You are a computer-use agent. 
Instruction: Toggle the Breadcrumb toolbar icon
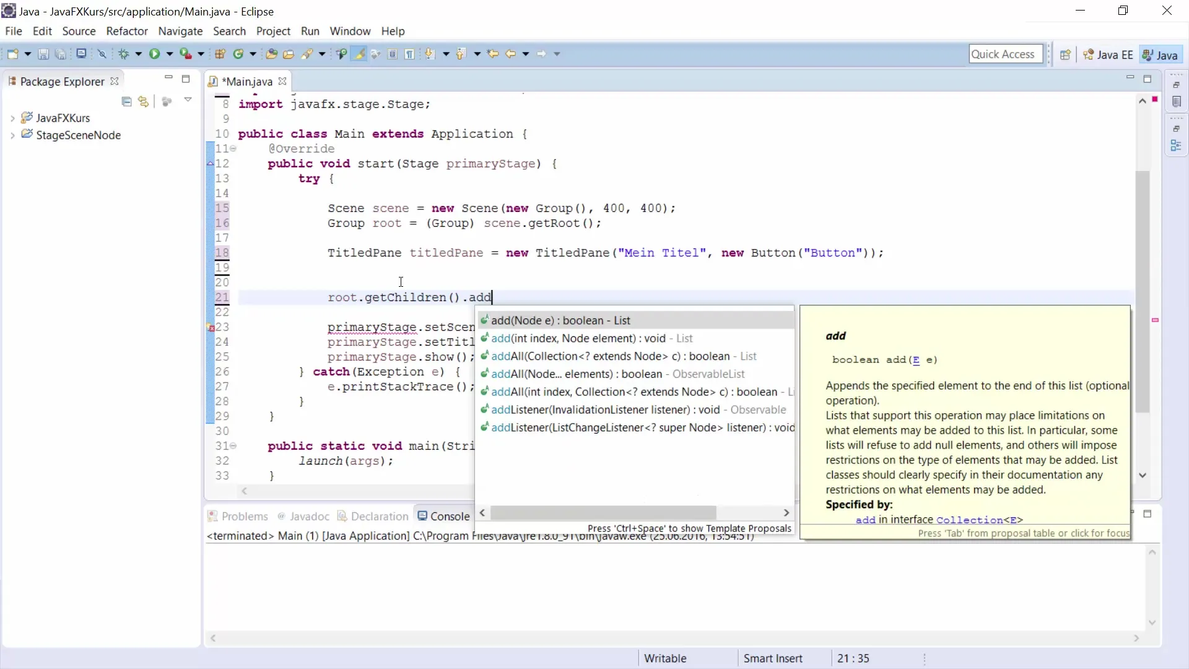(x=341, y=54)
